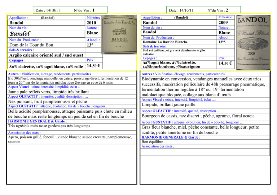The height and width of the screenshot is (195, 277).
Task: Select the cursive 'Bandol' wine name of wine 1
Action: (x=19, y=34)
